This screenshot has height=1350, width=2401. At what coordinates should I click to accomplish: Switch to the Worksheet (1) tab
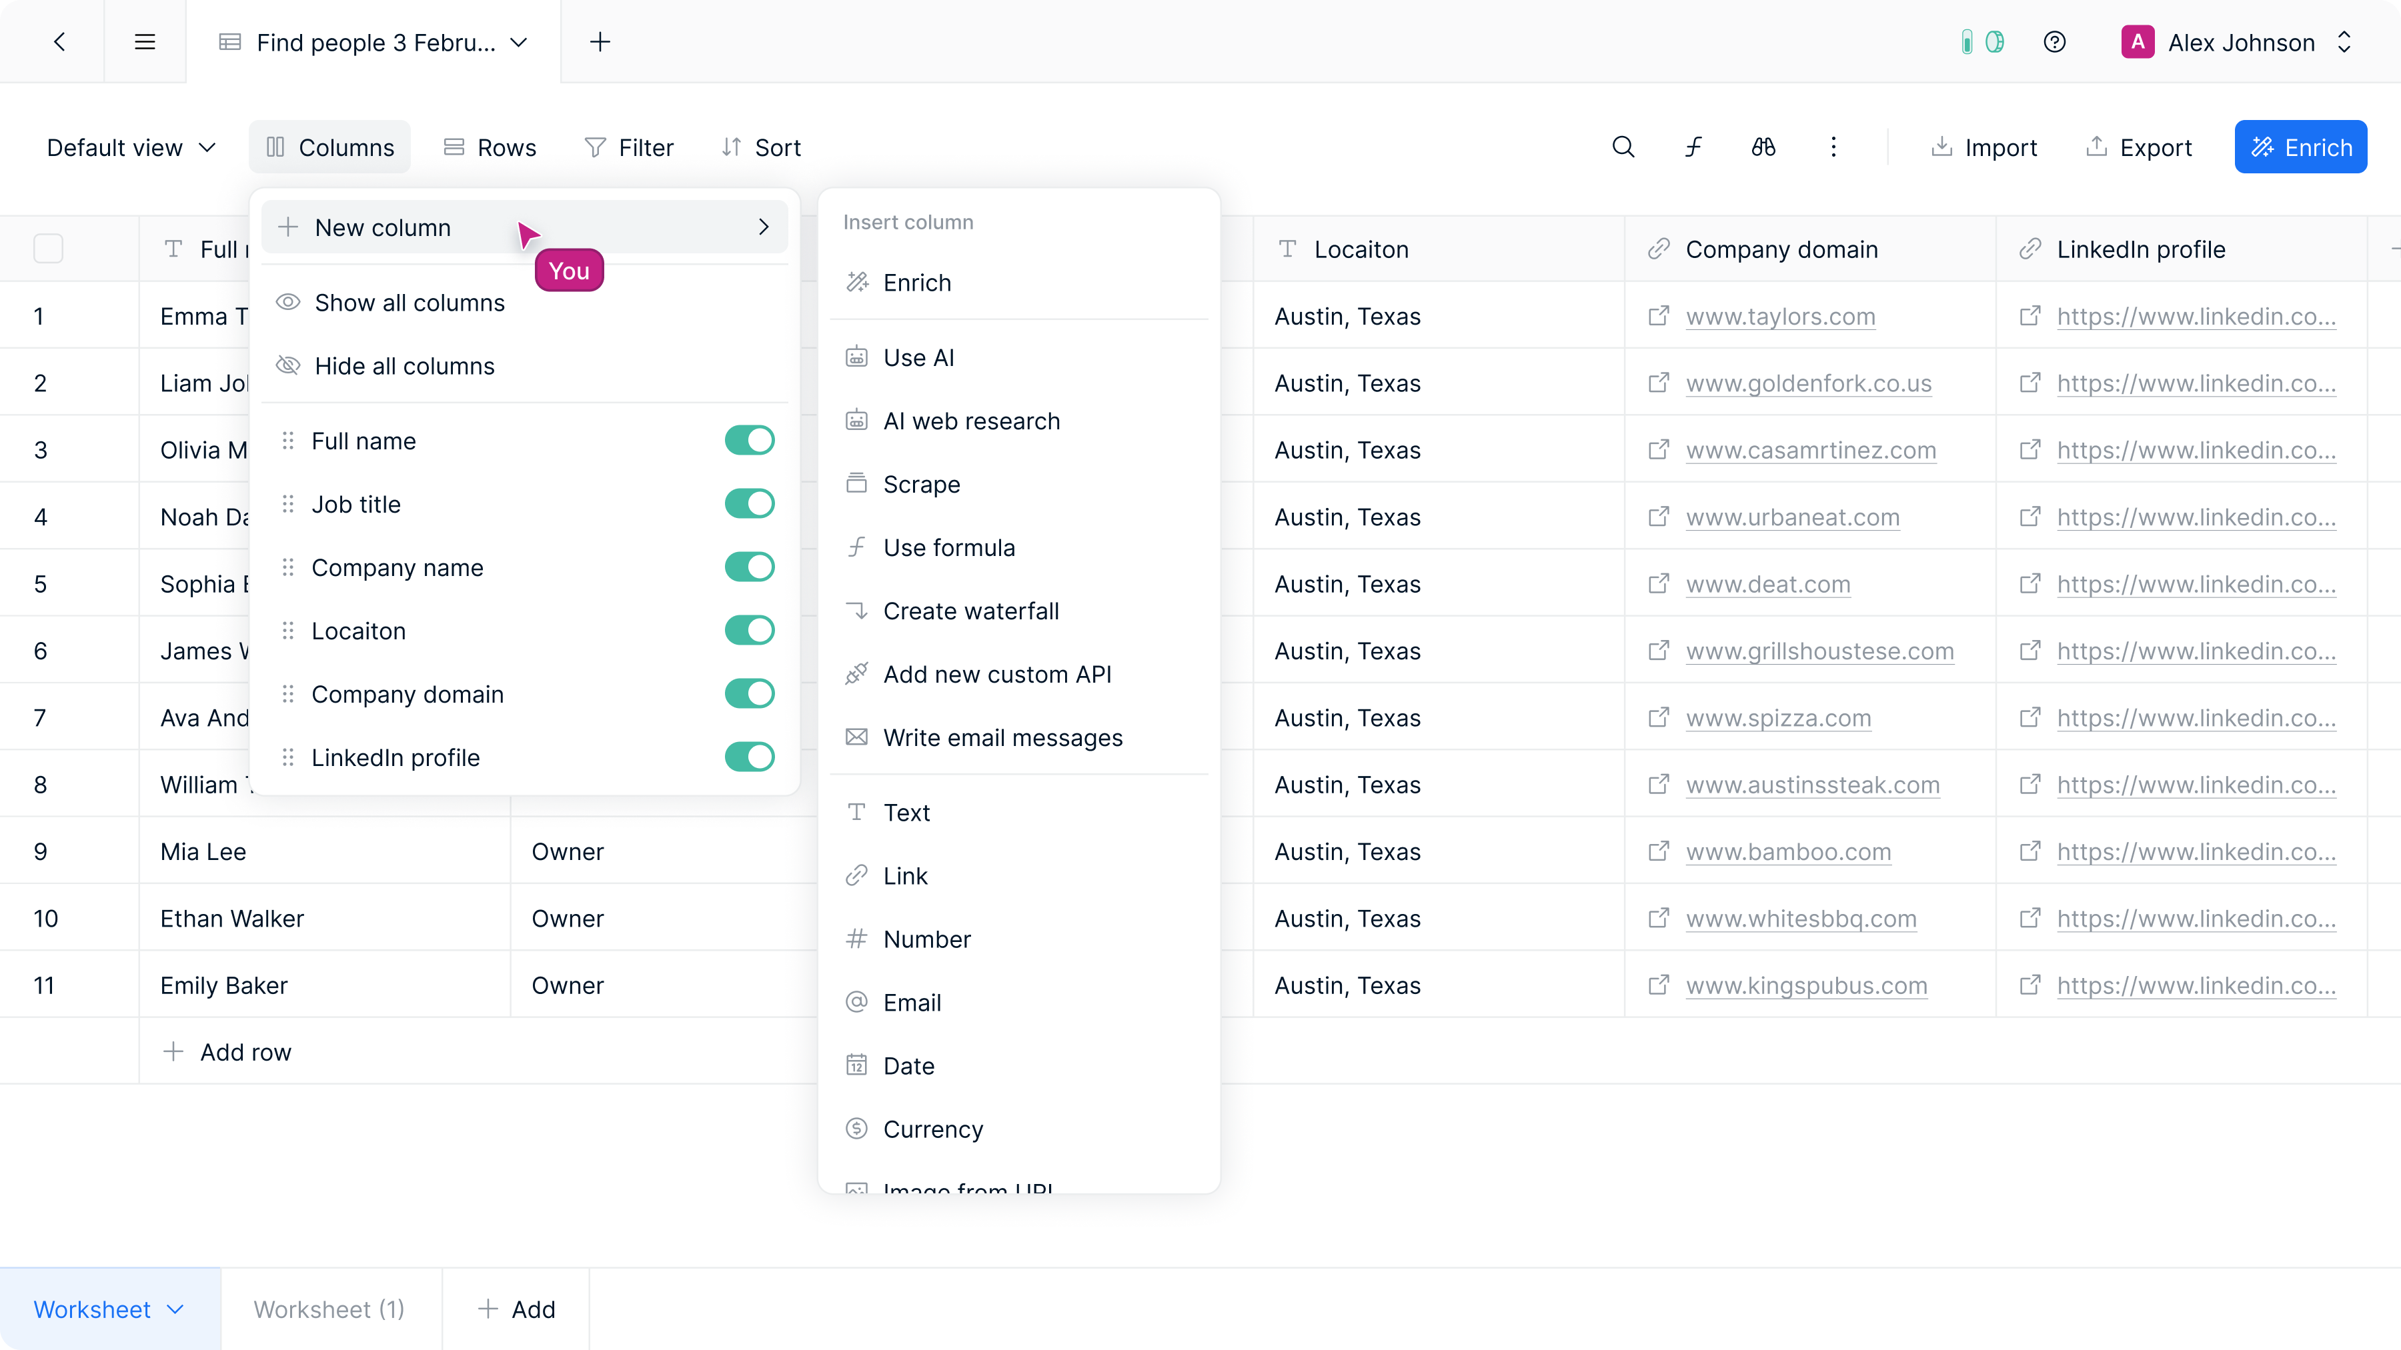329,1309
